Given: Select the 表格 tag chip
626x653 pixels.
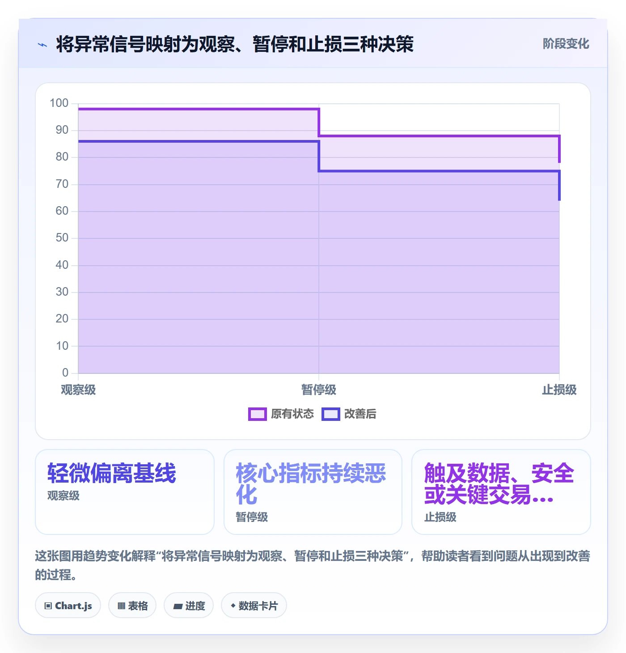Looking at the screenshot, I should (x=132, y=606).
